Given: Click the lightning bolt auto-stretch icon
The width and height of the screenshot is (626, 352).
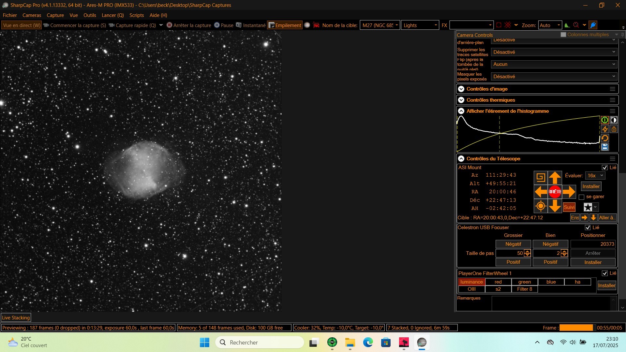Looking at the screenshot, I should [x=605, y=129].
